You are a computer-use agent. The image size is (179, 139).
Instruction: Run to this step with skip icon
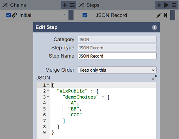pos(166,15)
